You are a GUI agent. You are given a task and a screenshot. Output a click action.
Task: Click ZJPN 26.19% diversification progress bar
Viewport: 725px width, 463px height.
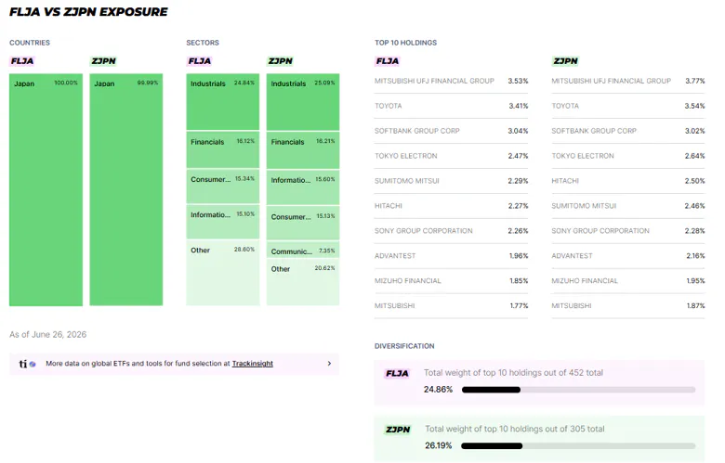pos(578,446)
